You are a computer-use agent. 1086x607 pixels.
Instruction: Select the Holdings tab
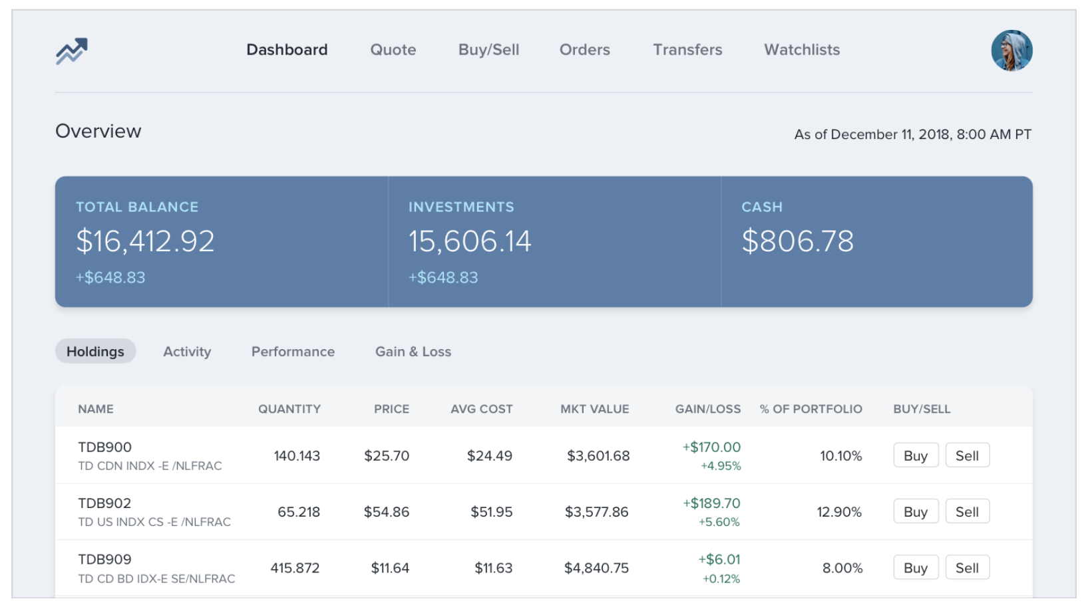coord(95,351)
